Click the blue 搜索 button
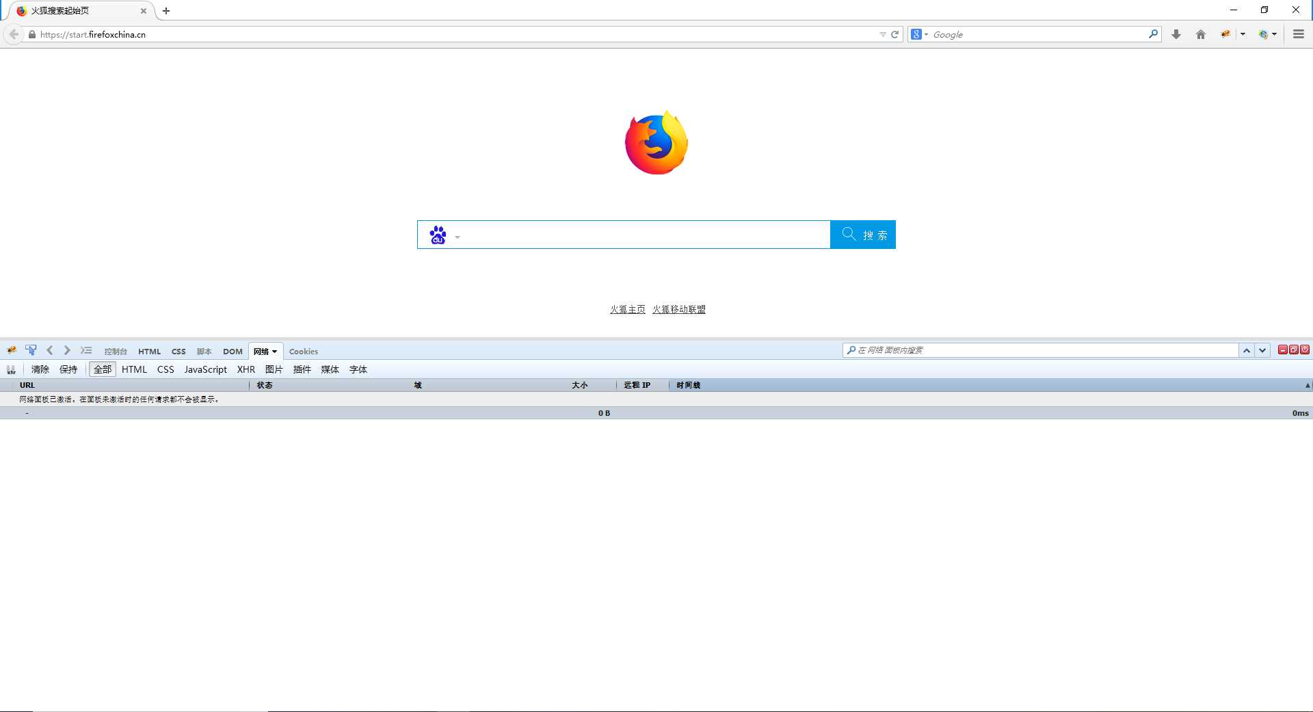The height and width of the screenshot is (712, 1313). tap(863, 235)
